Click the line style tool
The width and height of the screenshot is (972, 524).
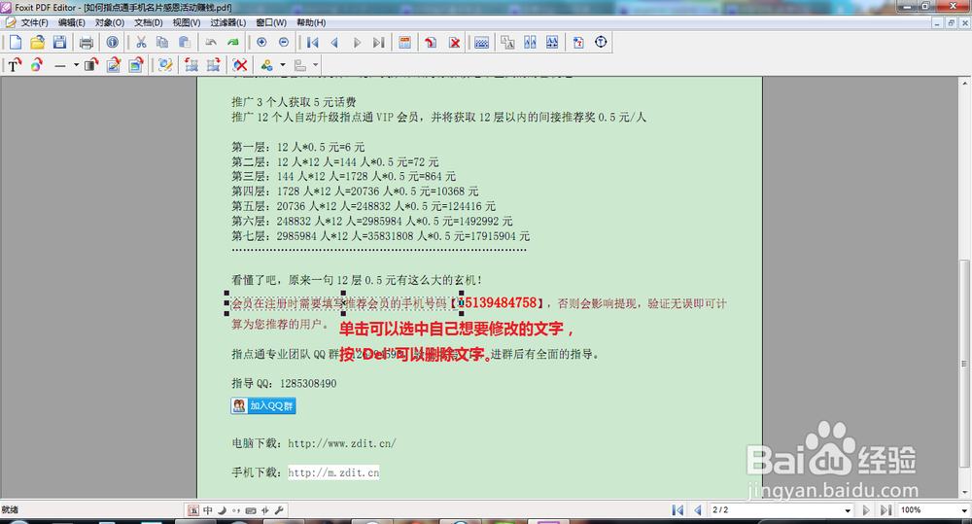[60, 64]
